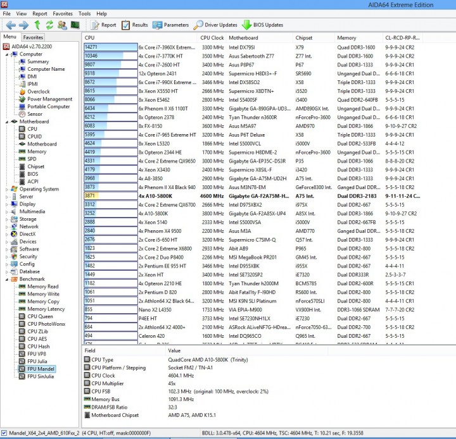Select the 14271 score bar row
The height and width of the screenshot is (439, 456).
[x=110, y=47]
